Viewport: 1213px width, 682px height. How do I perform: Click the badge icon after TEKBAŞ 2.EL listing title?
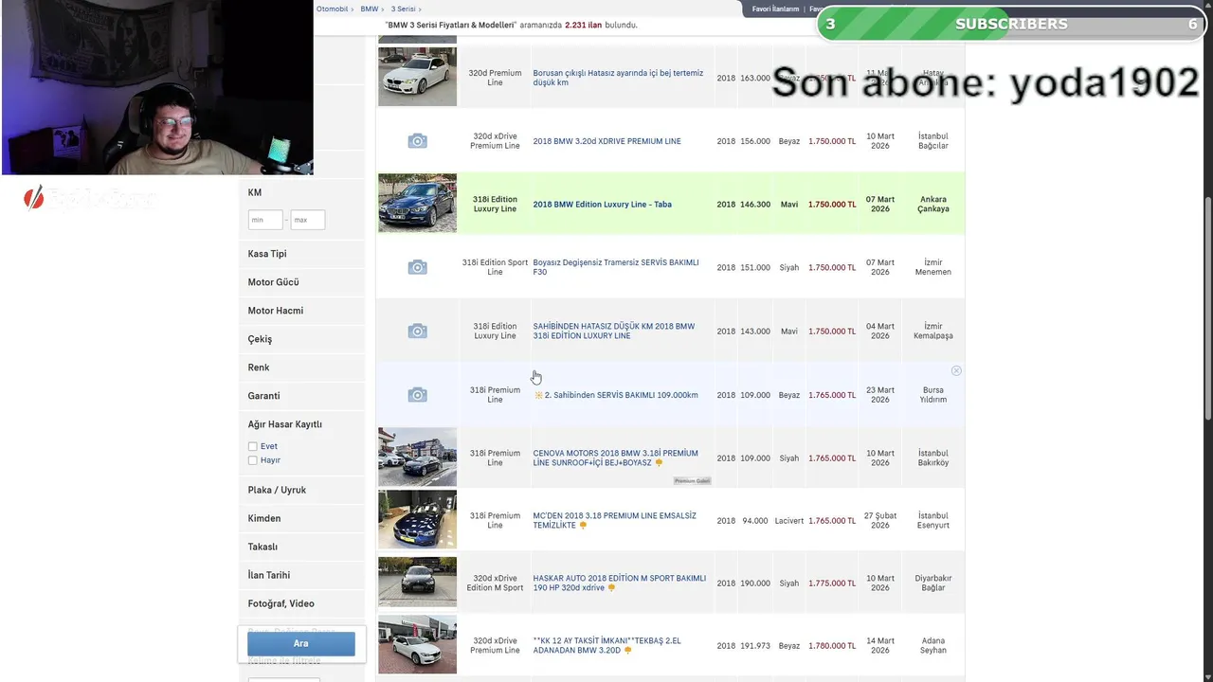tap(627, 651)
